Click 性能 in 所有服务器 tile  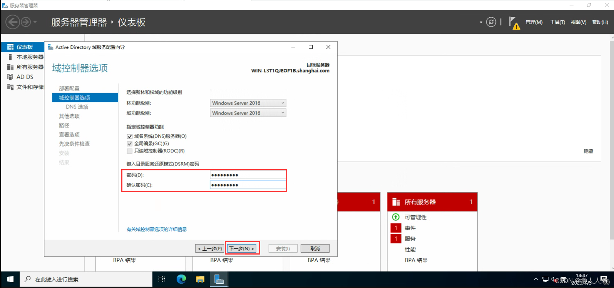point(410,250)
